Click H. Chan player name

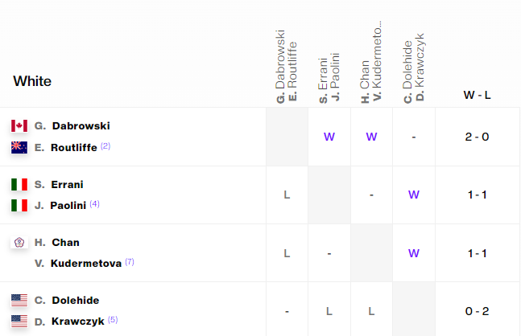point(57,242)
